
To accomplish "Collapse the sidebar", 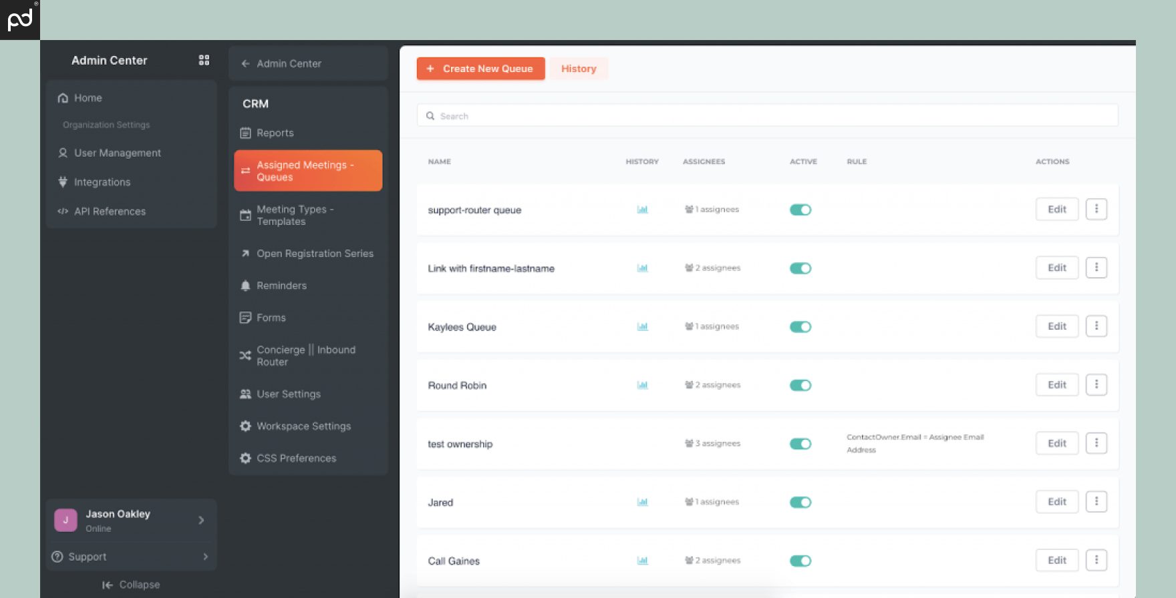I will coord(131,585).
